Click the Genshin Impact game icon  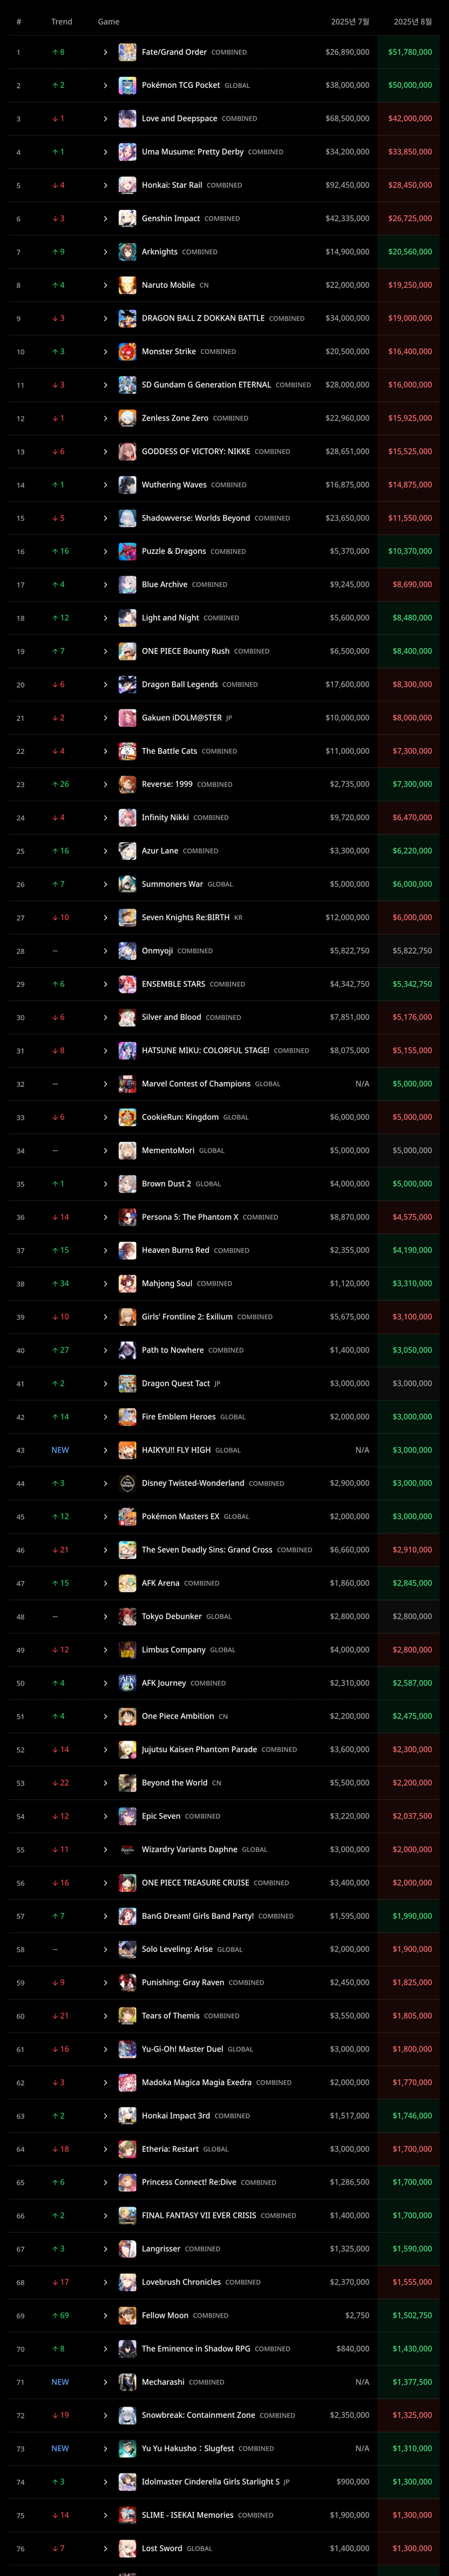pos(128,218)
